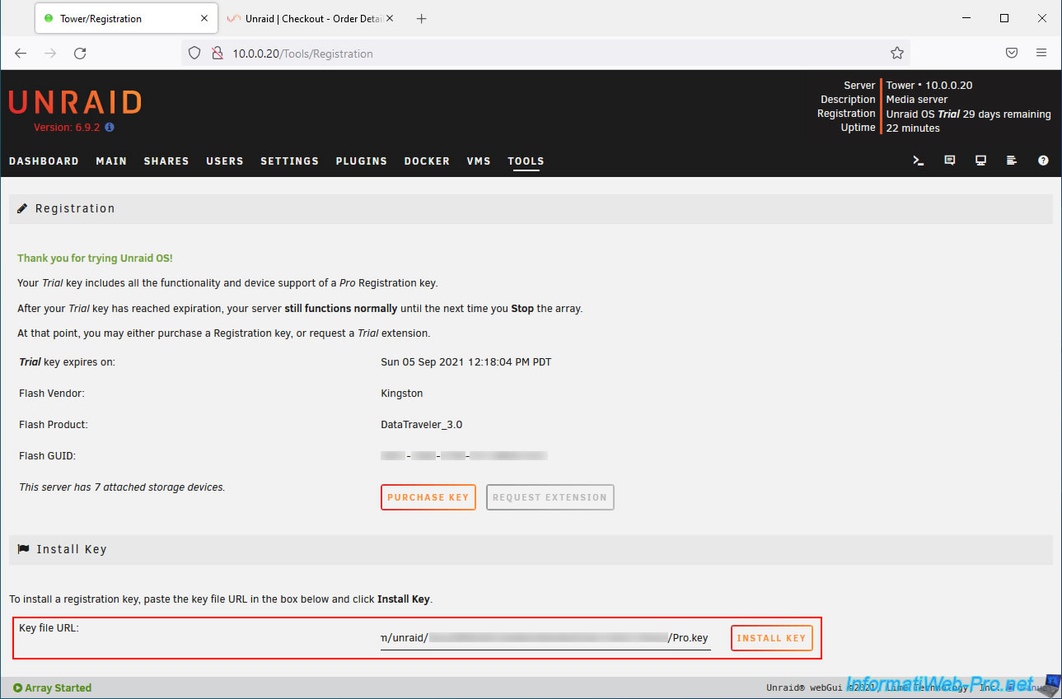Open a new browser tab
The width and height of the screenshot is (1062, 699).
[421, 18]
